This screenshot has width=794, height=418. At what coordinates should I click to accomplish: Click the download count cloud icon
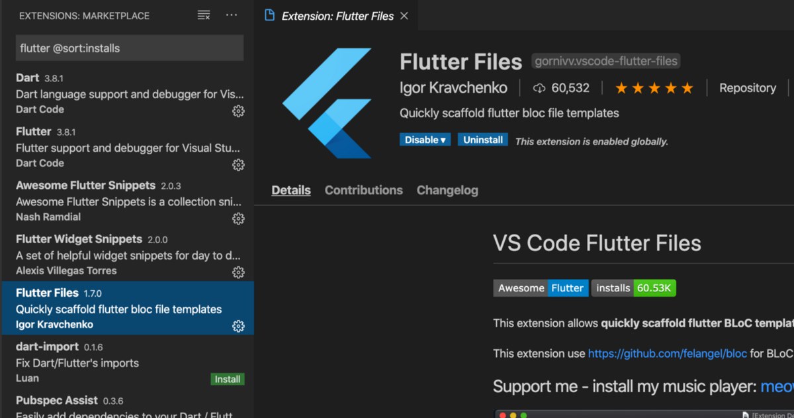(x=539, y=88)
